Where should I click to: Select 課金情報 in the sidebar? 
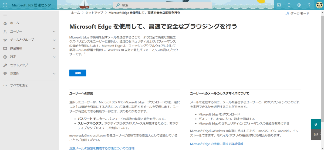(16, 48)
